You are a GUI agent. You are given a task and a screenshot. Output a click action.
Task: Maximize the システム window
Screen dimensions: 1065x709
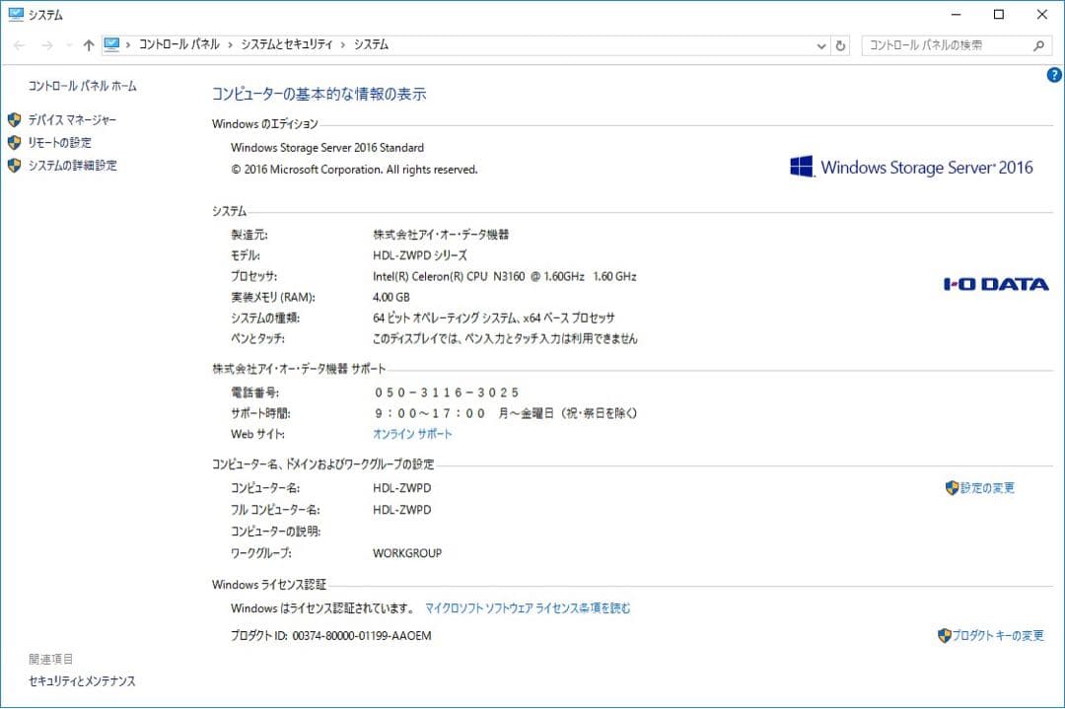[x=998, y=14]
